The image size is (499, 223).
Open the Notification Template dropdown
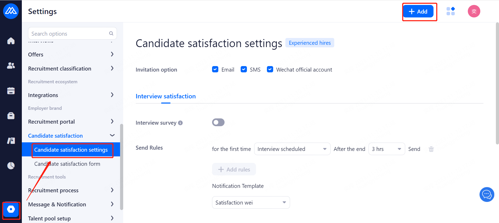point(251,202)
